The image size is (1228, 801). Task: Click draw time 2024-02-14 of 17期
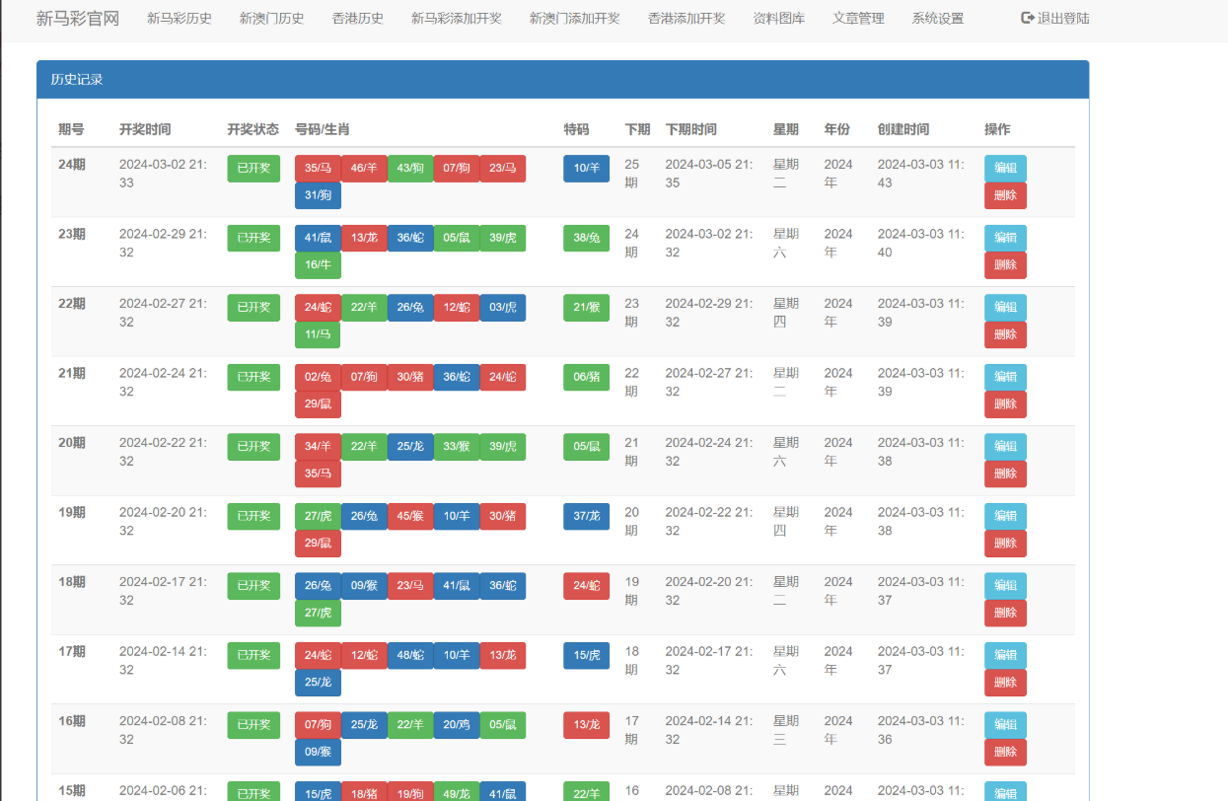(x=164, y=660)
